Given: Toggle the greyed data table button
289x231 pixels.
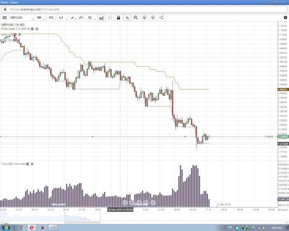Looking at the screenshot, I should 110,18.
